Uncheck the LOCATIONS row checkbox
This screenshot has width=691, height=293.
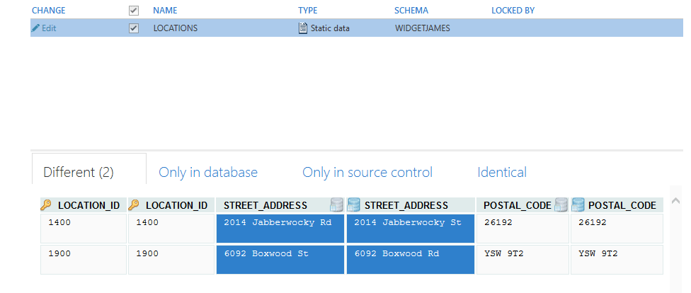(134, 28)
